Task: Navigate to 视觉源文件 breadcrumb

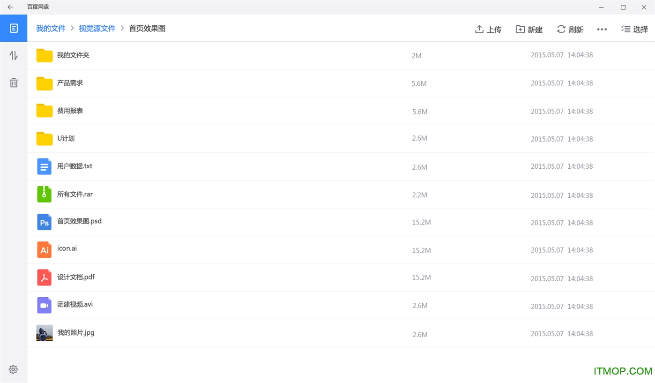Action: point(97,29)
